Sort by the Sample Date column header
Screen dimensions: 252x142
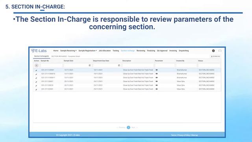[x=69, y=61]
